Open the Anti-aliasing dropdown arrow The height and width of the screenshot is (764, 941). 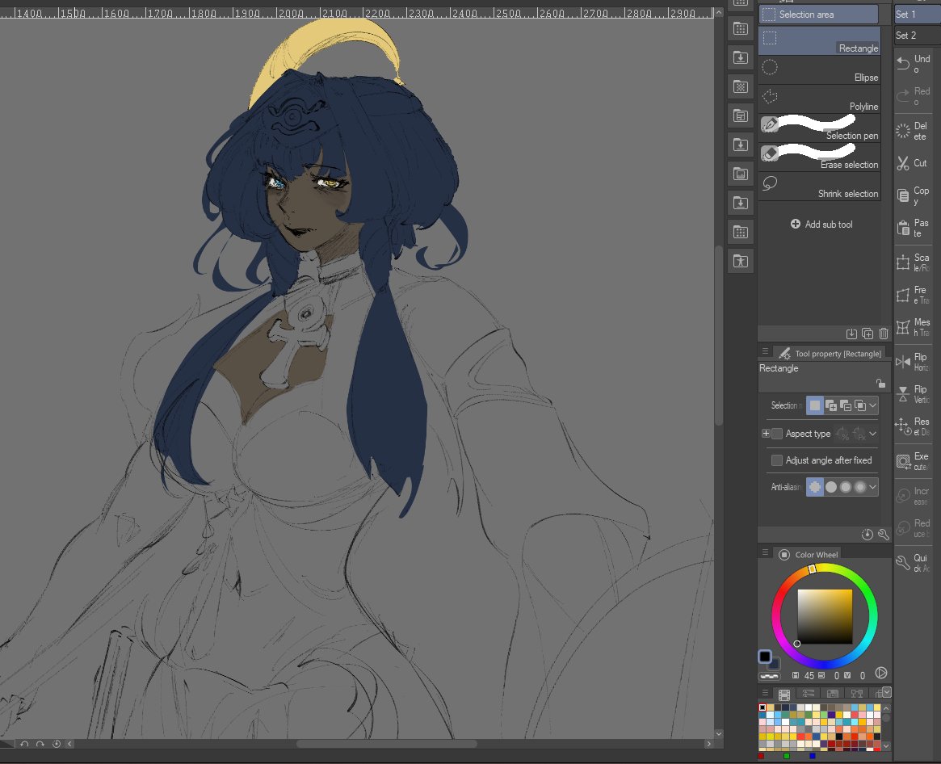pyautogui.click(x=872, y=487)
